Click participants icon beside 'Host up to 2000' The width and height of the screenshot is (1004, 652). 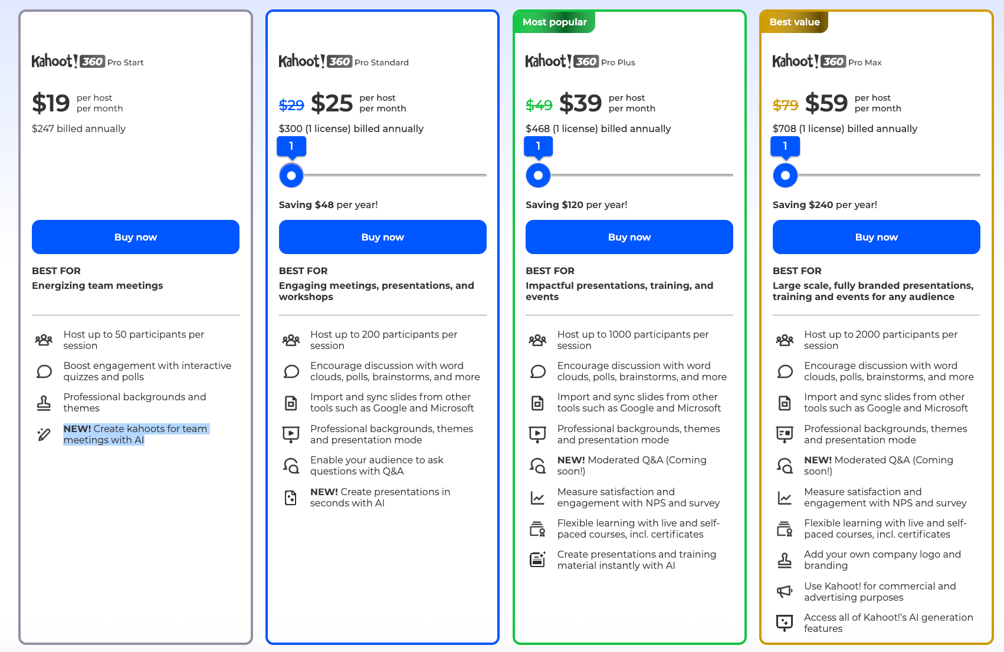785,340
